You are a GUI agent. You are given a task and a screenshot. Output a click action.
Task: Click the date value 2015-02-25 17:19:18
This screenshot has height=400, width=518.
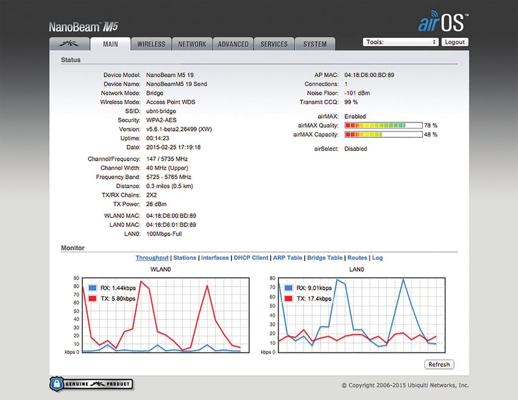pyautogui.click(x=174, y=147)
